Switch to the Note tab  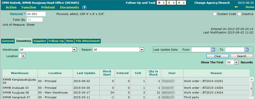[x=70, y=41]
